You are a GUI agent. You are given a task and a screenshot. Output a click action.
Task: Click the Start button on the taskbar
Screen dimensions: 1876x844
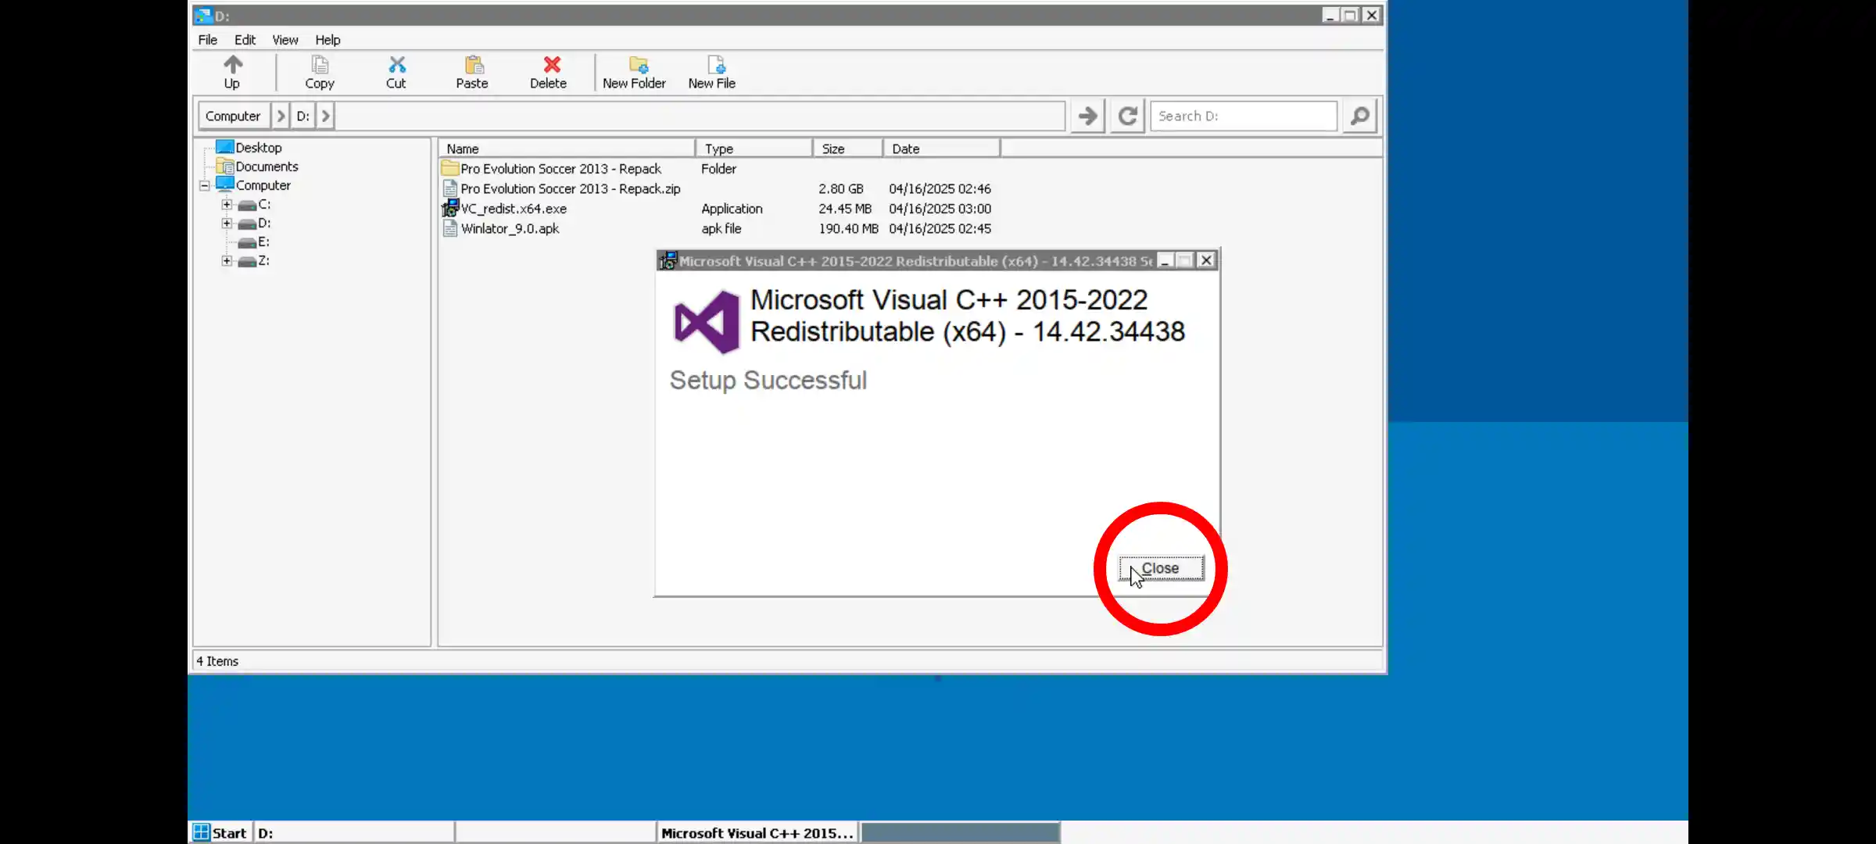(x=220, y=832)
